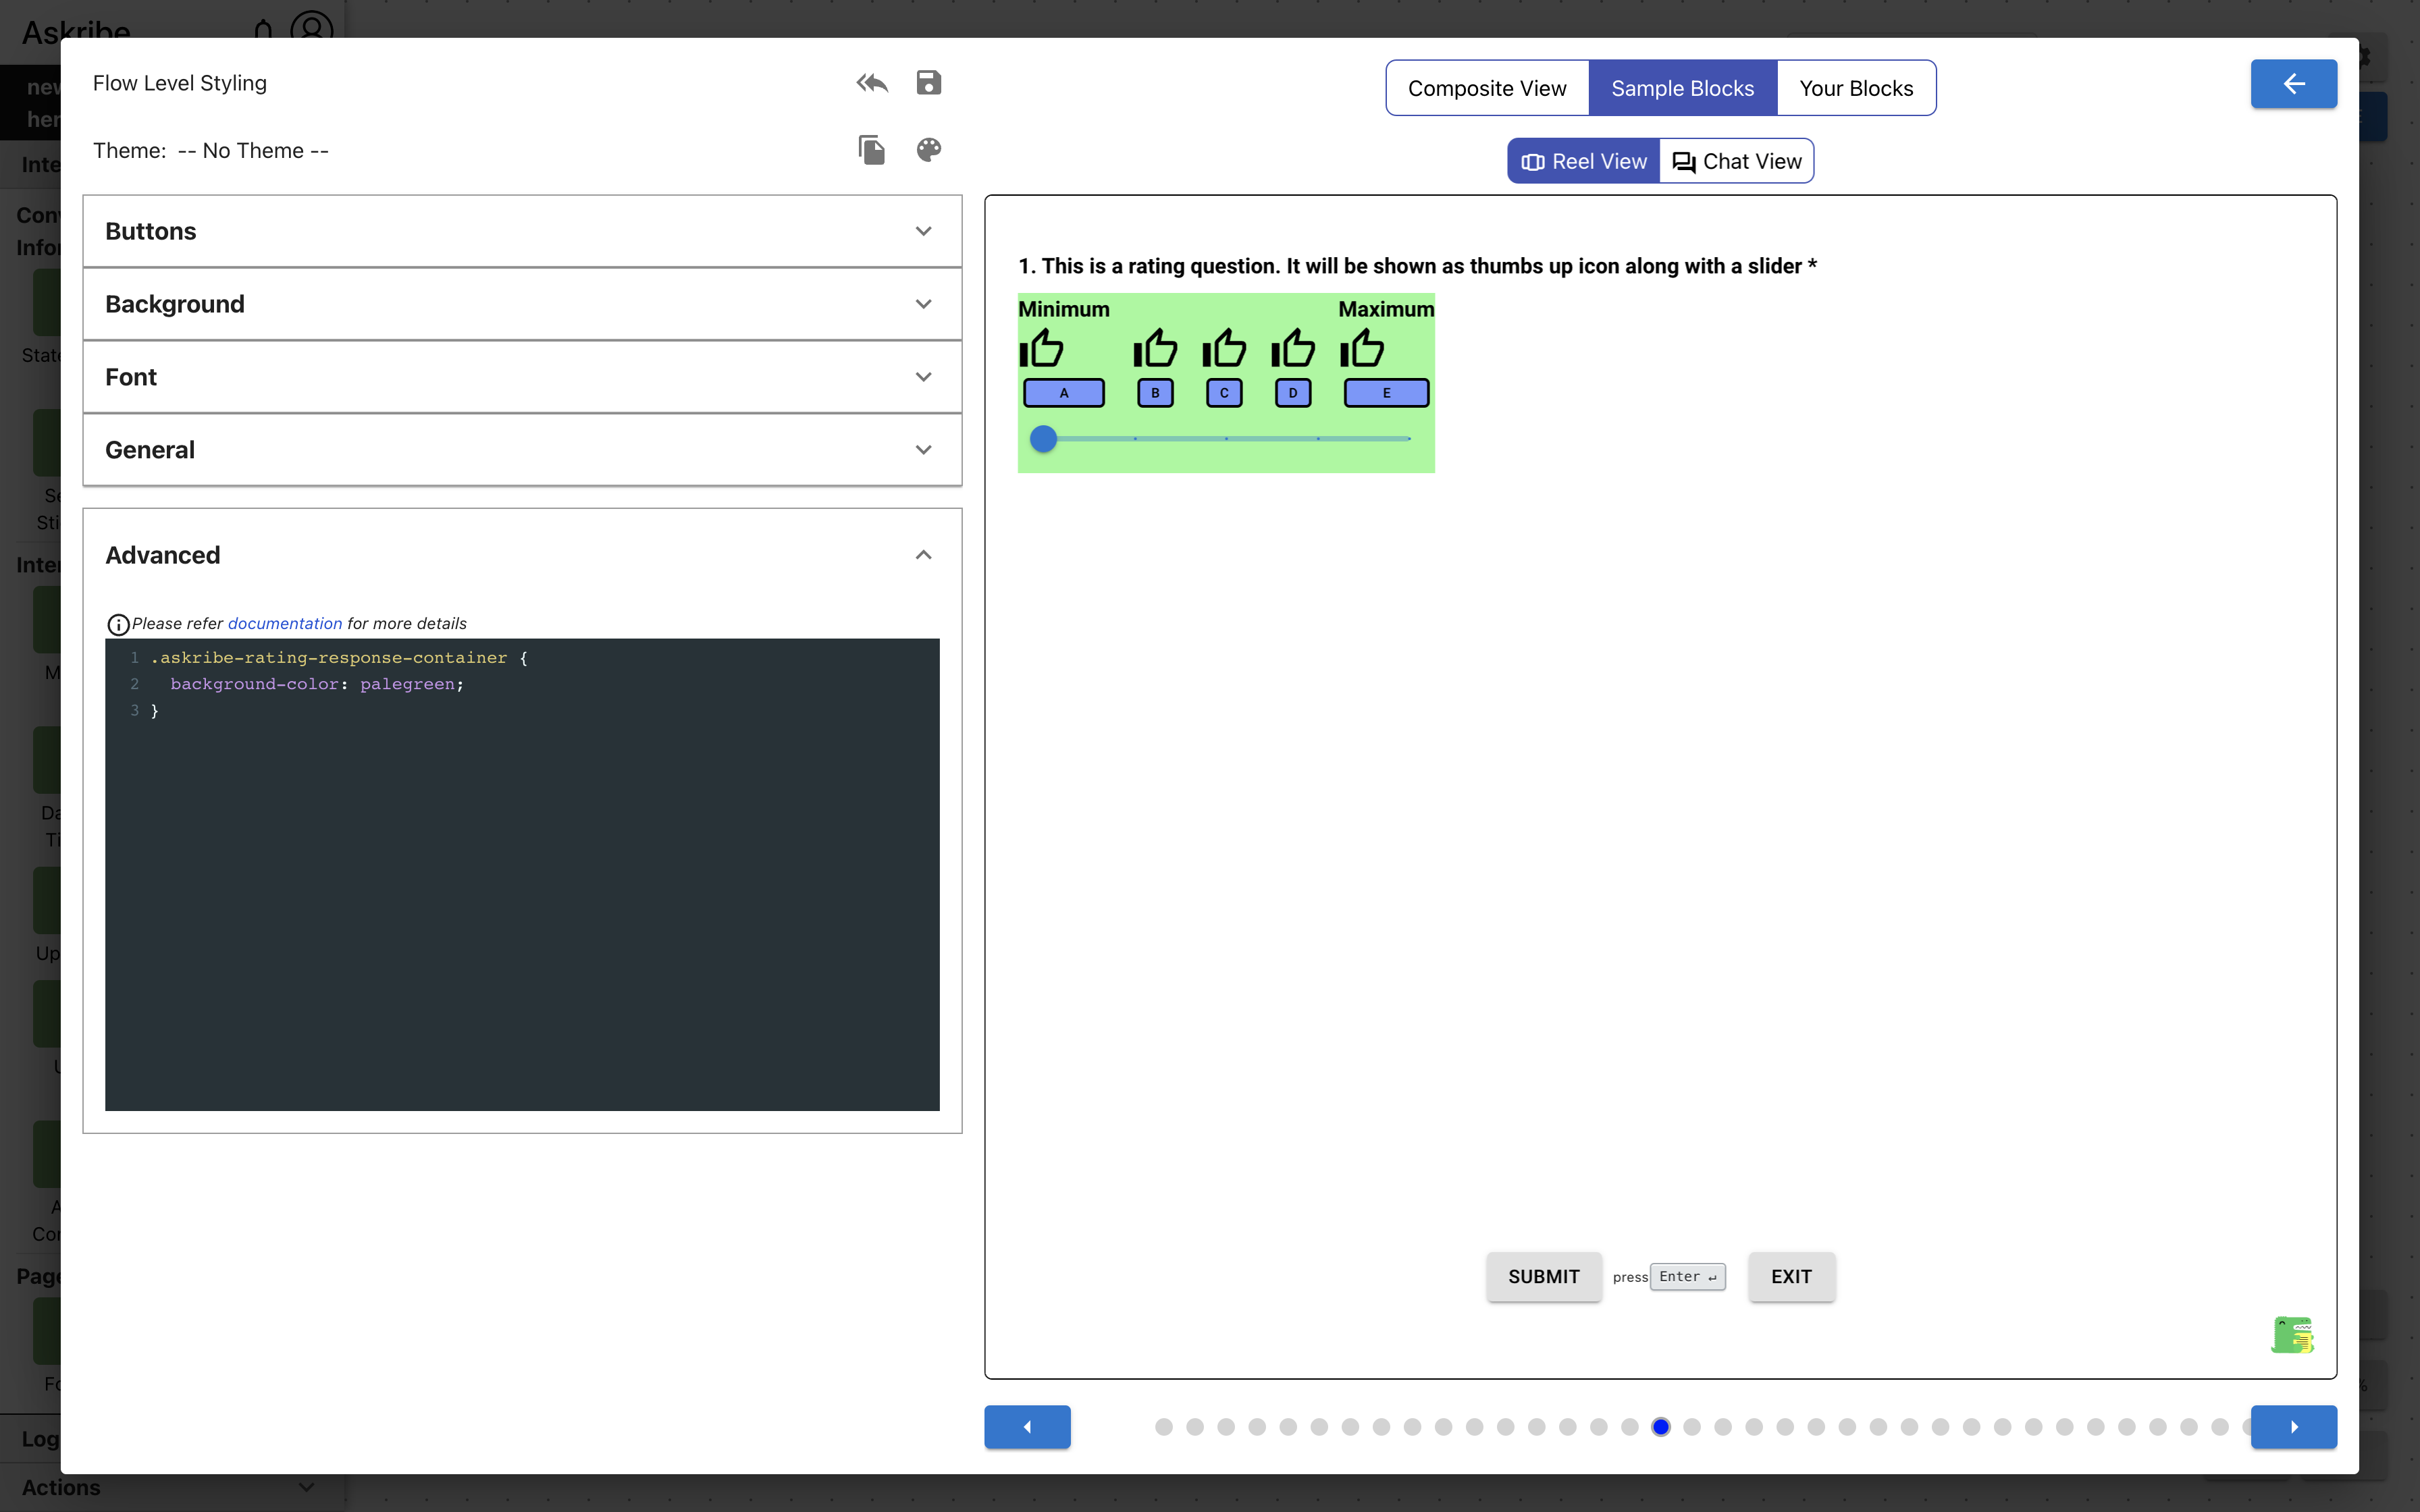This screenshot has width=2420, height=1512.
Task: Select rating option A
Action: point(1063,393)
